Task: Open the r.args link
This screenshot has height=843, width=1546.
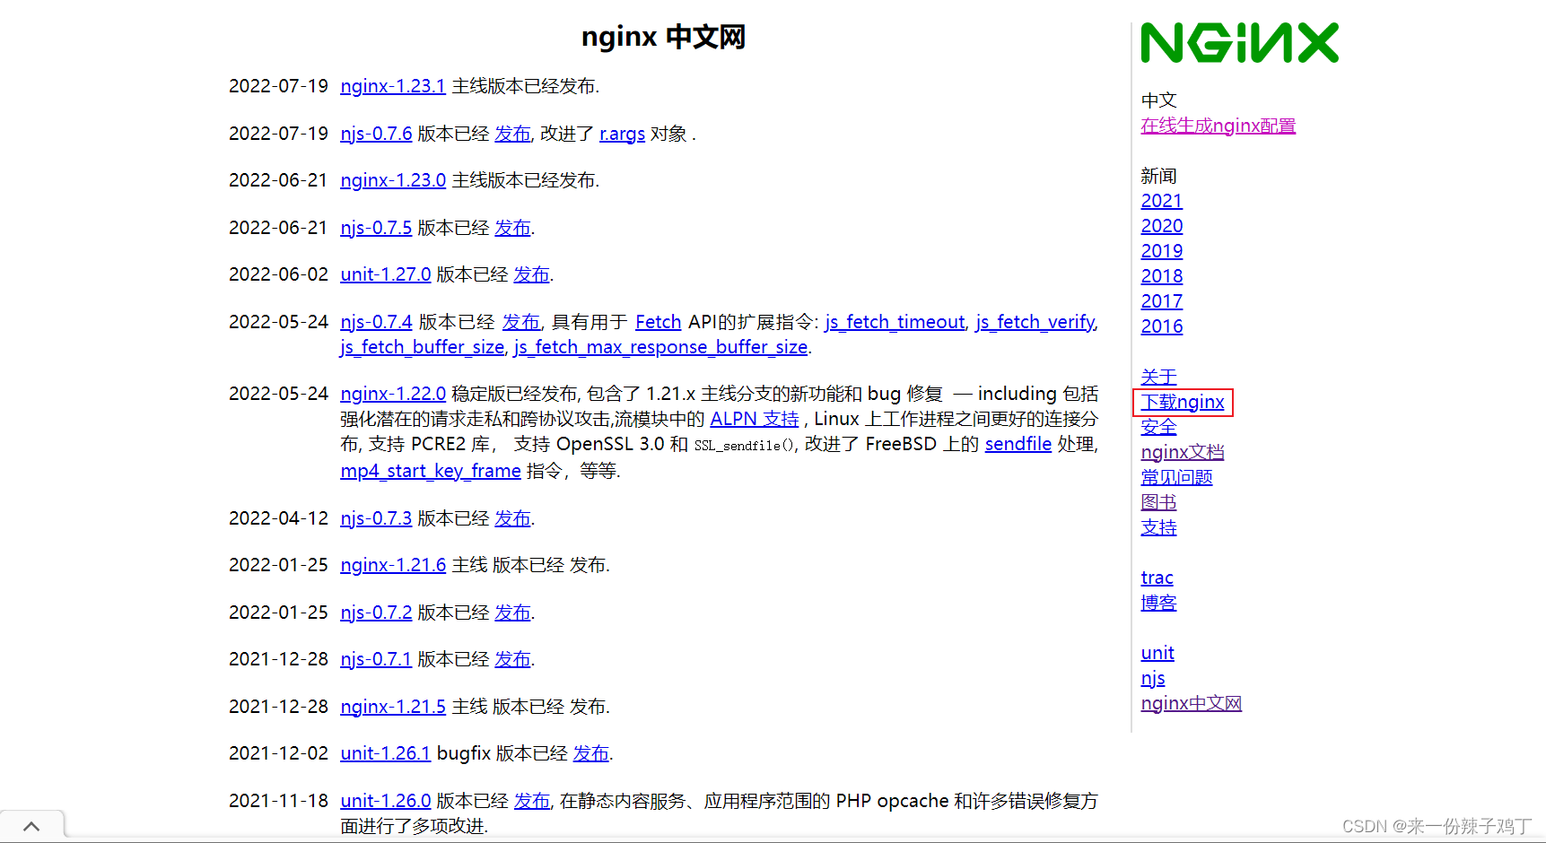Action: click(622, 134)
